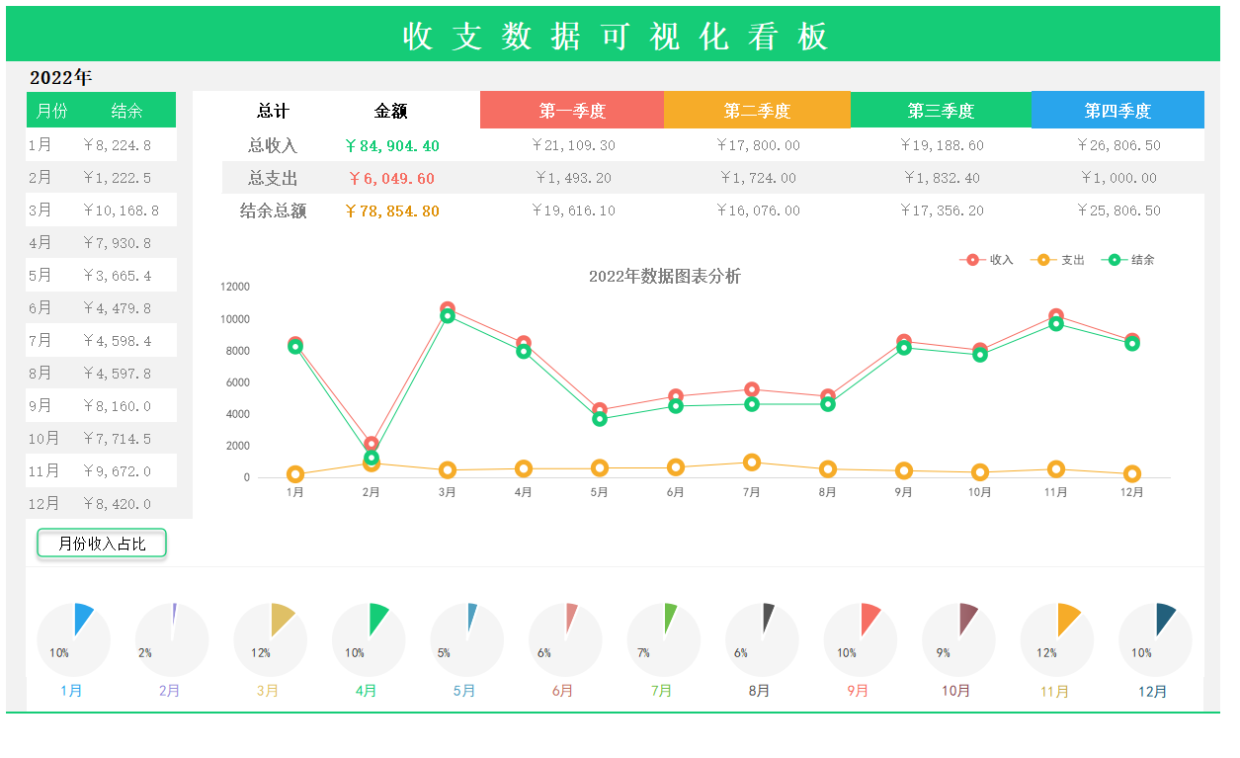The image size is (1240, 758).
Task: Click the 11月 pie chart with 12%
Action: 1056,638
